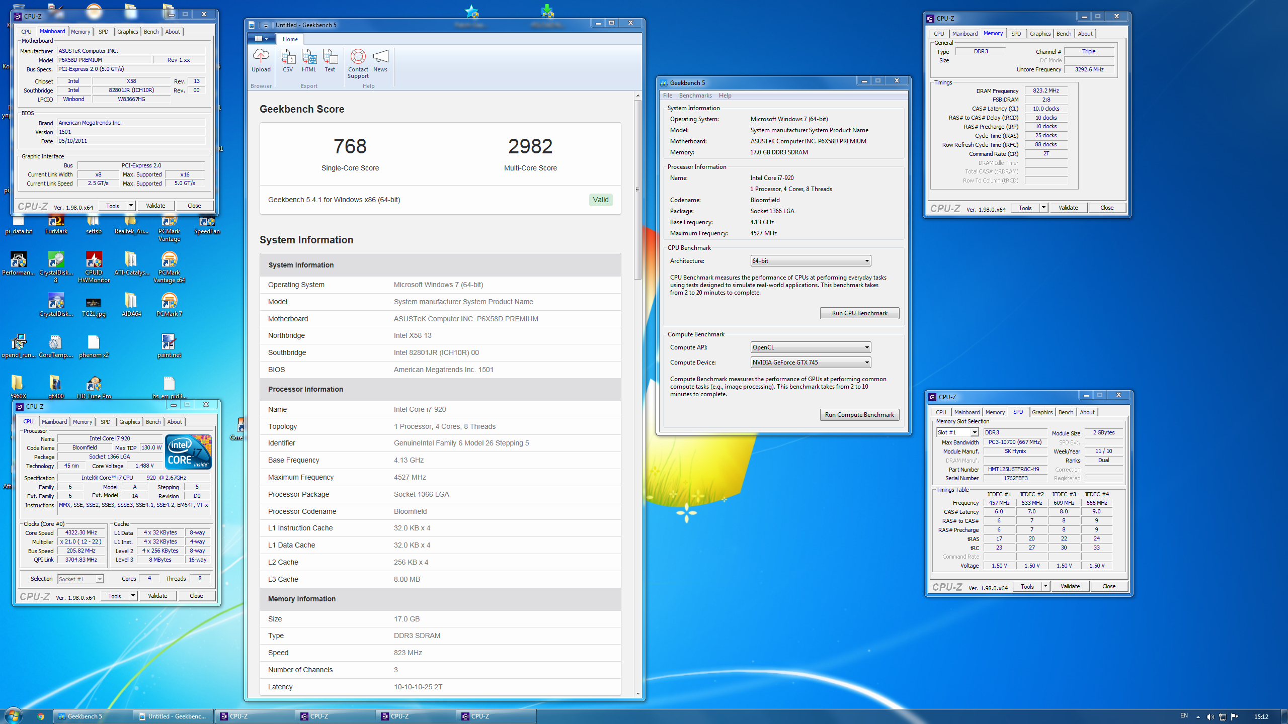This screenshot has height=724, width=1288.
Task: Switch to Graphics tab in Mainboard CPU-Z window
Action: click(127, 32)
